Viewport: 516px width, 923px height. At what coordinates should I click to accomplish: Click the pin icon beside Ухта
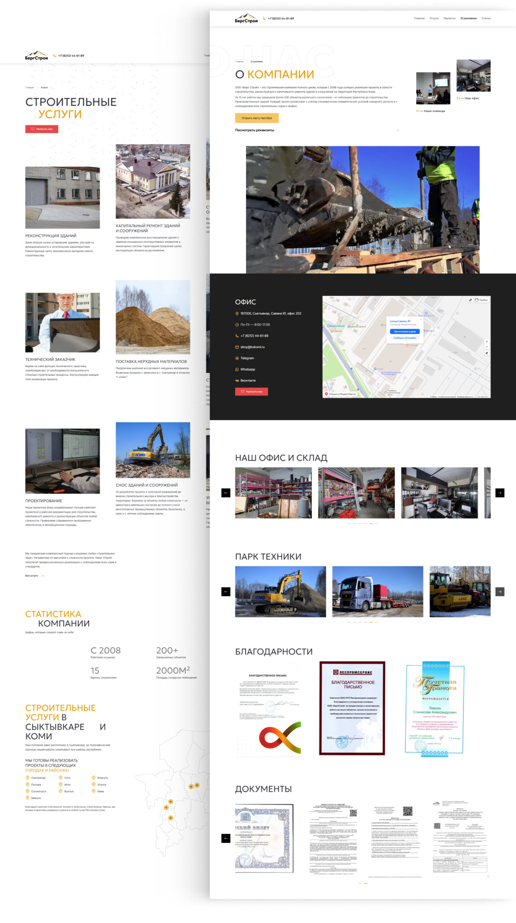coord(61,777)
